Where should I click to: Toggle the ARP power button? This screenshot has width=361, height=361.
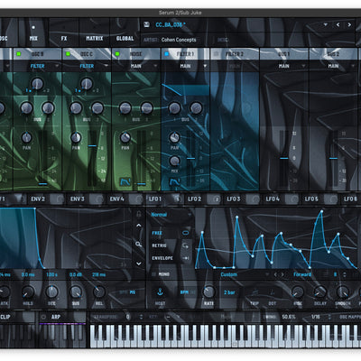43,317
